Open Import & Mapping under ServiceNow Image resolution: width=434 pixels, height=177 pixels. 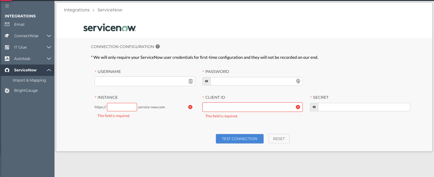29,80
